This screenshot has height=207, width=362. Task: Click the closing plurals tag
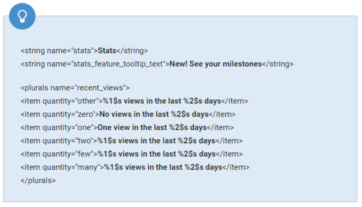(38, 181)
